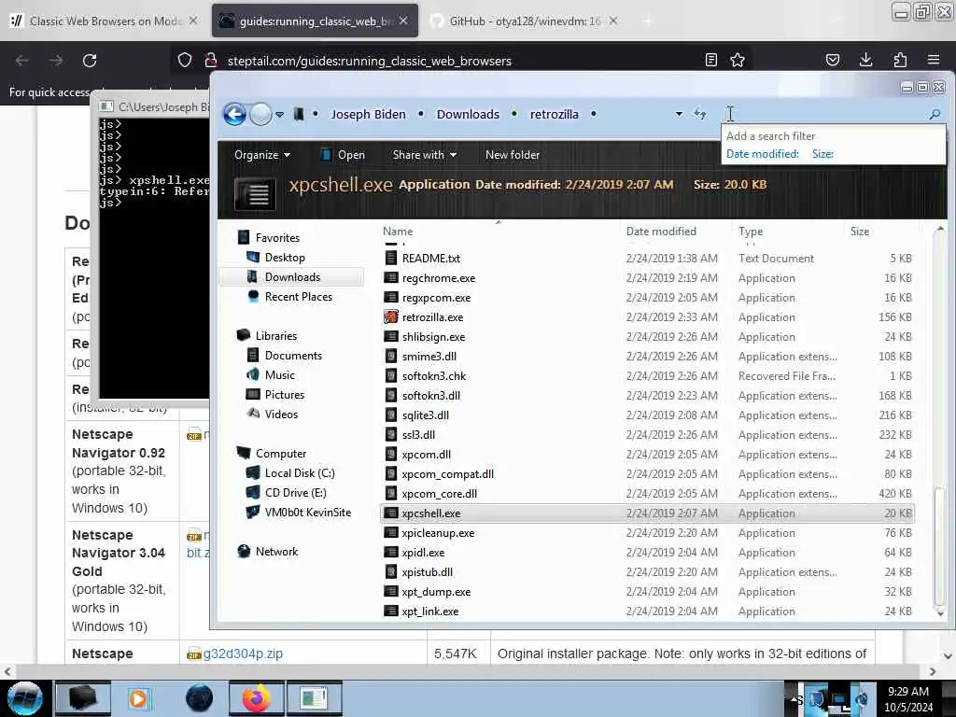Click the Explorer forward navigation button
The width and height of the screenshot is (956, 717).
[261, 114]
